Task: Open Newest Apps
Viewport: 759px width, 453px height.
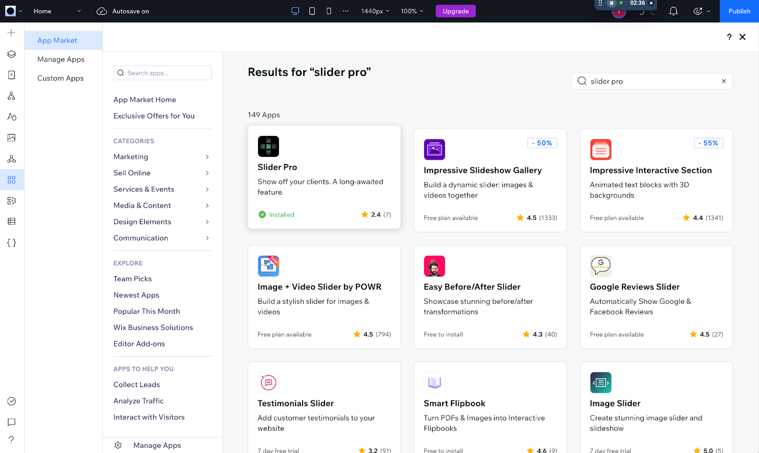Action: point(137,295)
